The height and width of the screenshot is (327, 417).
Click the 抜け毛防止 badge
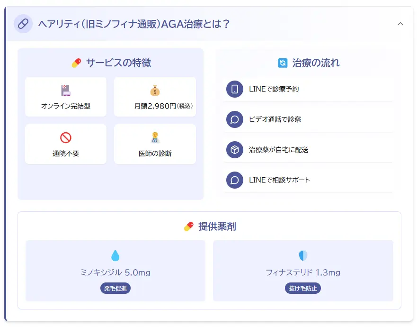coord(303,288)
